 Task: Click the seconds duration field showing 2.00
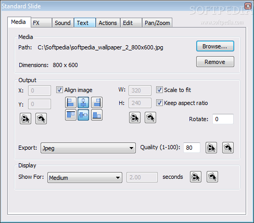142,177
